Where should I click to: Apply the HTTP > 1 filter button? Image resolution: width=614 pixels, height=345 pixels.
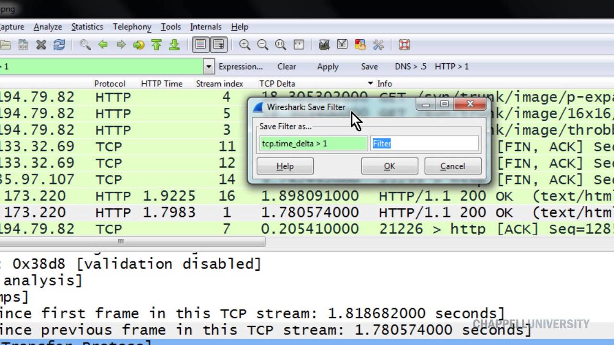tap(451, 67)
